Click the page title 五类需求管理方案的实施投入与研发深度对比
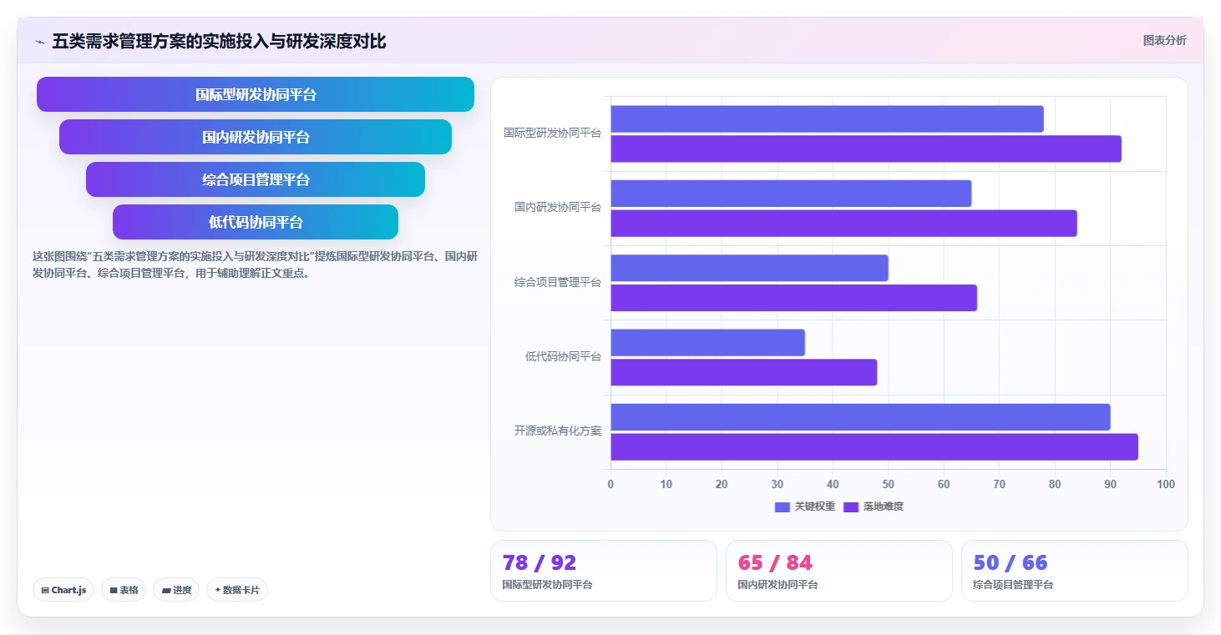1221x635 pixels. point(219,42)
